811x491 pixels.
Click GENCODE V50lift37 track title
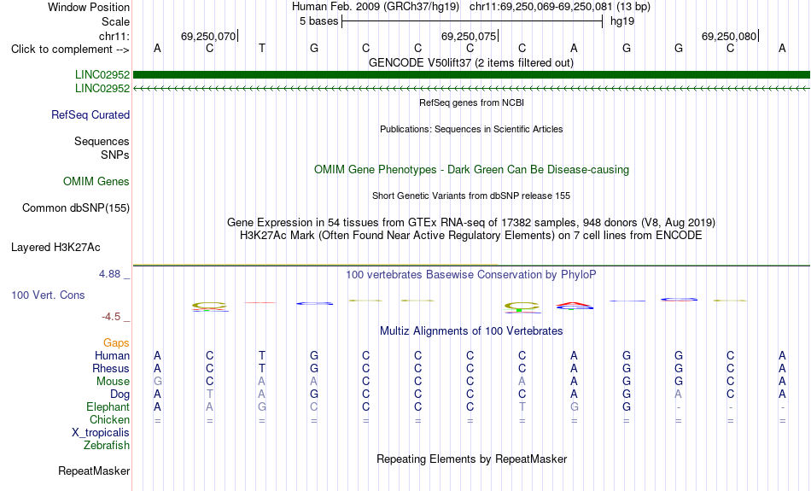[x=471, y=62]
